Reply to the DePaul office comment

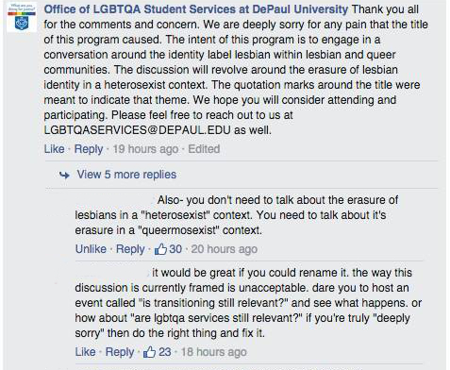point(89,149)
